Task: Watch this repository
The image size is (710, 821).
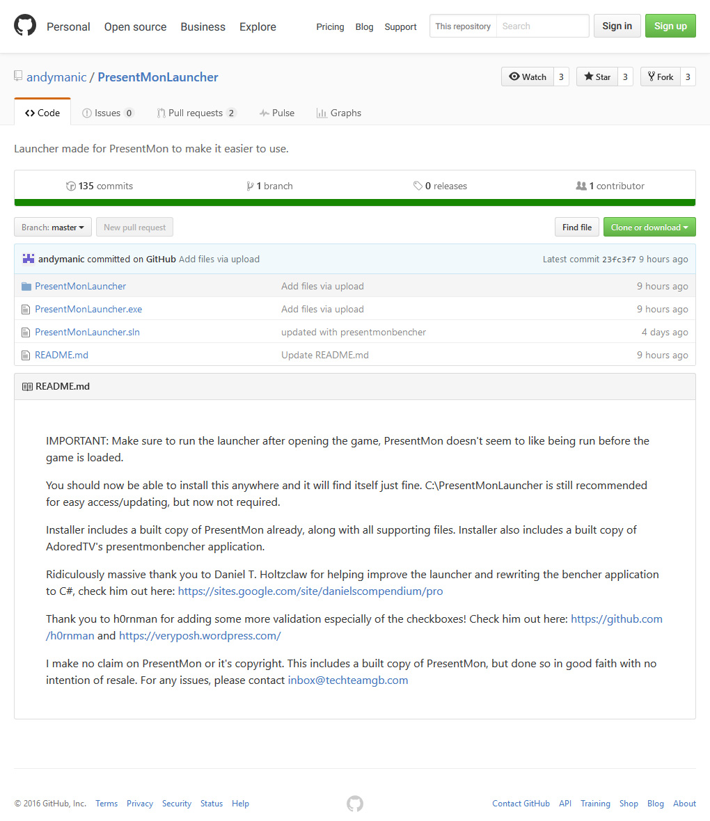Action: (x=528, y=77)
